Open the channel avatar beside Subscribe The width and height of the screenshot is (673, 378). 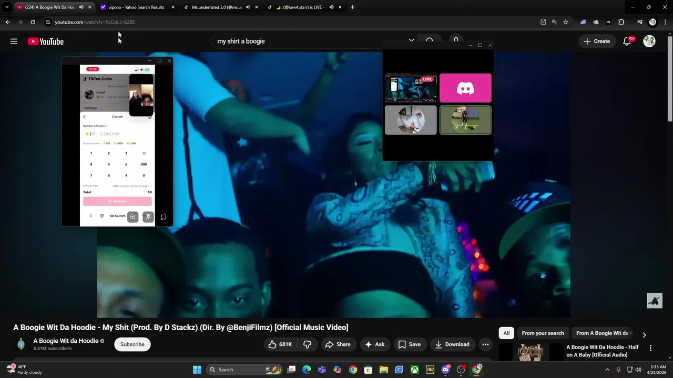point(21,344)
